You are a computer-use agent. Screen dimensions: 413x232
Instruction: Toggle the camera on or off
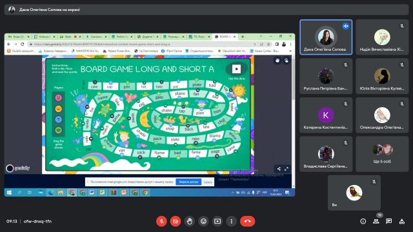pyautogui.click(x=176, y=221)
